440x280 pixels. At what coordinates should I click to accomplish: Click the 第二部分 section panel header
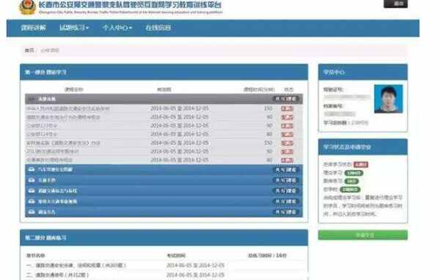pos(164,237)
